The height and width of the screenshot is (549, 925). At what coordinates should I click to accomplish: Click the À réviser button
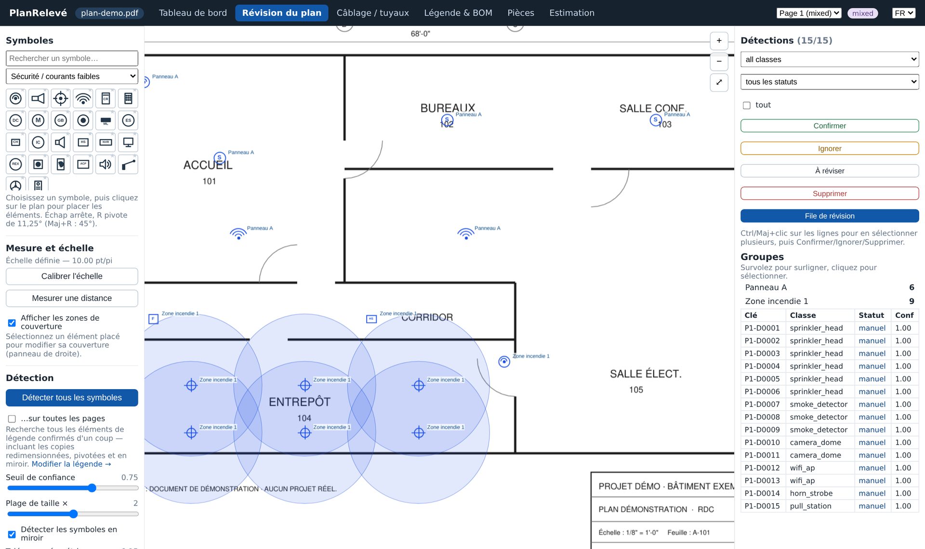pos(830,171)
